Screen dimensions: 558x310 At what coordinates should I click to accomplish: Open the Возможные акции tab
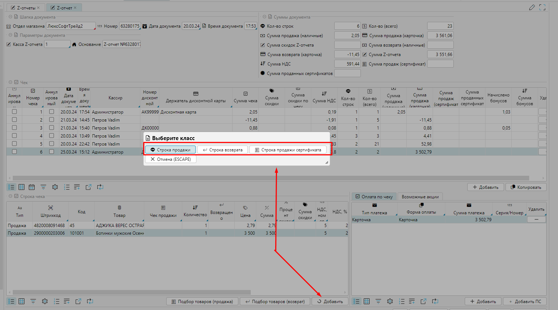point(420,197)
